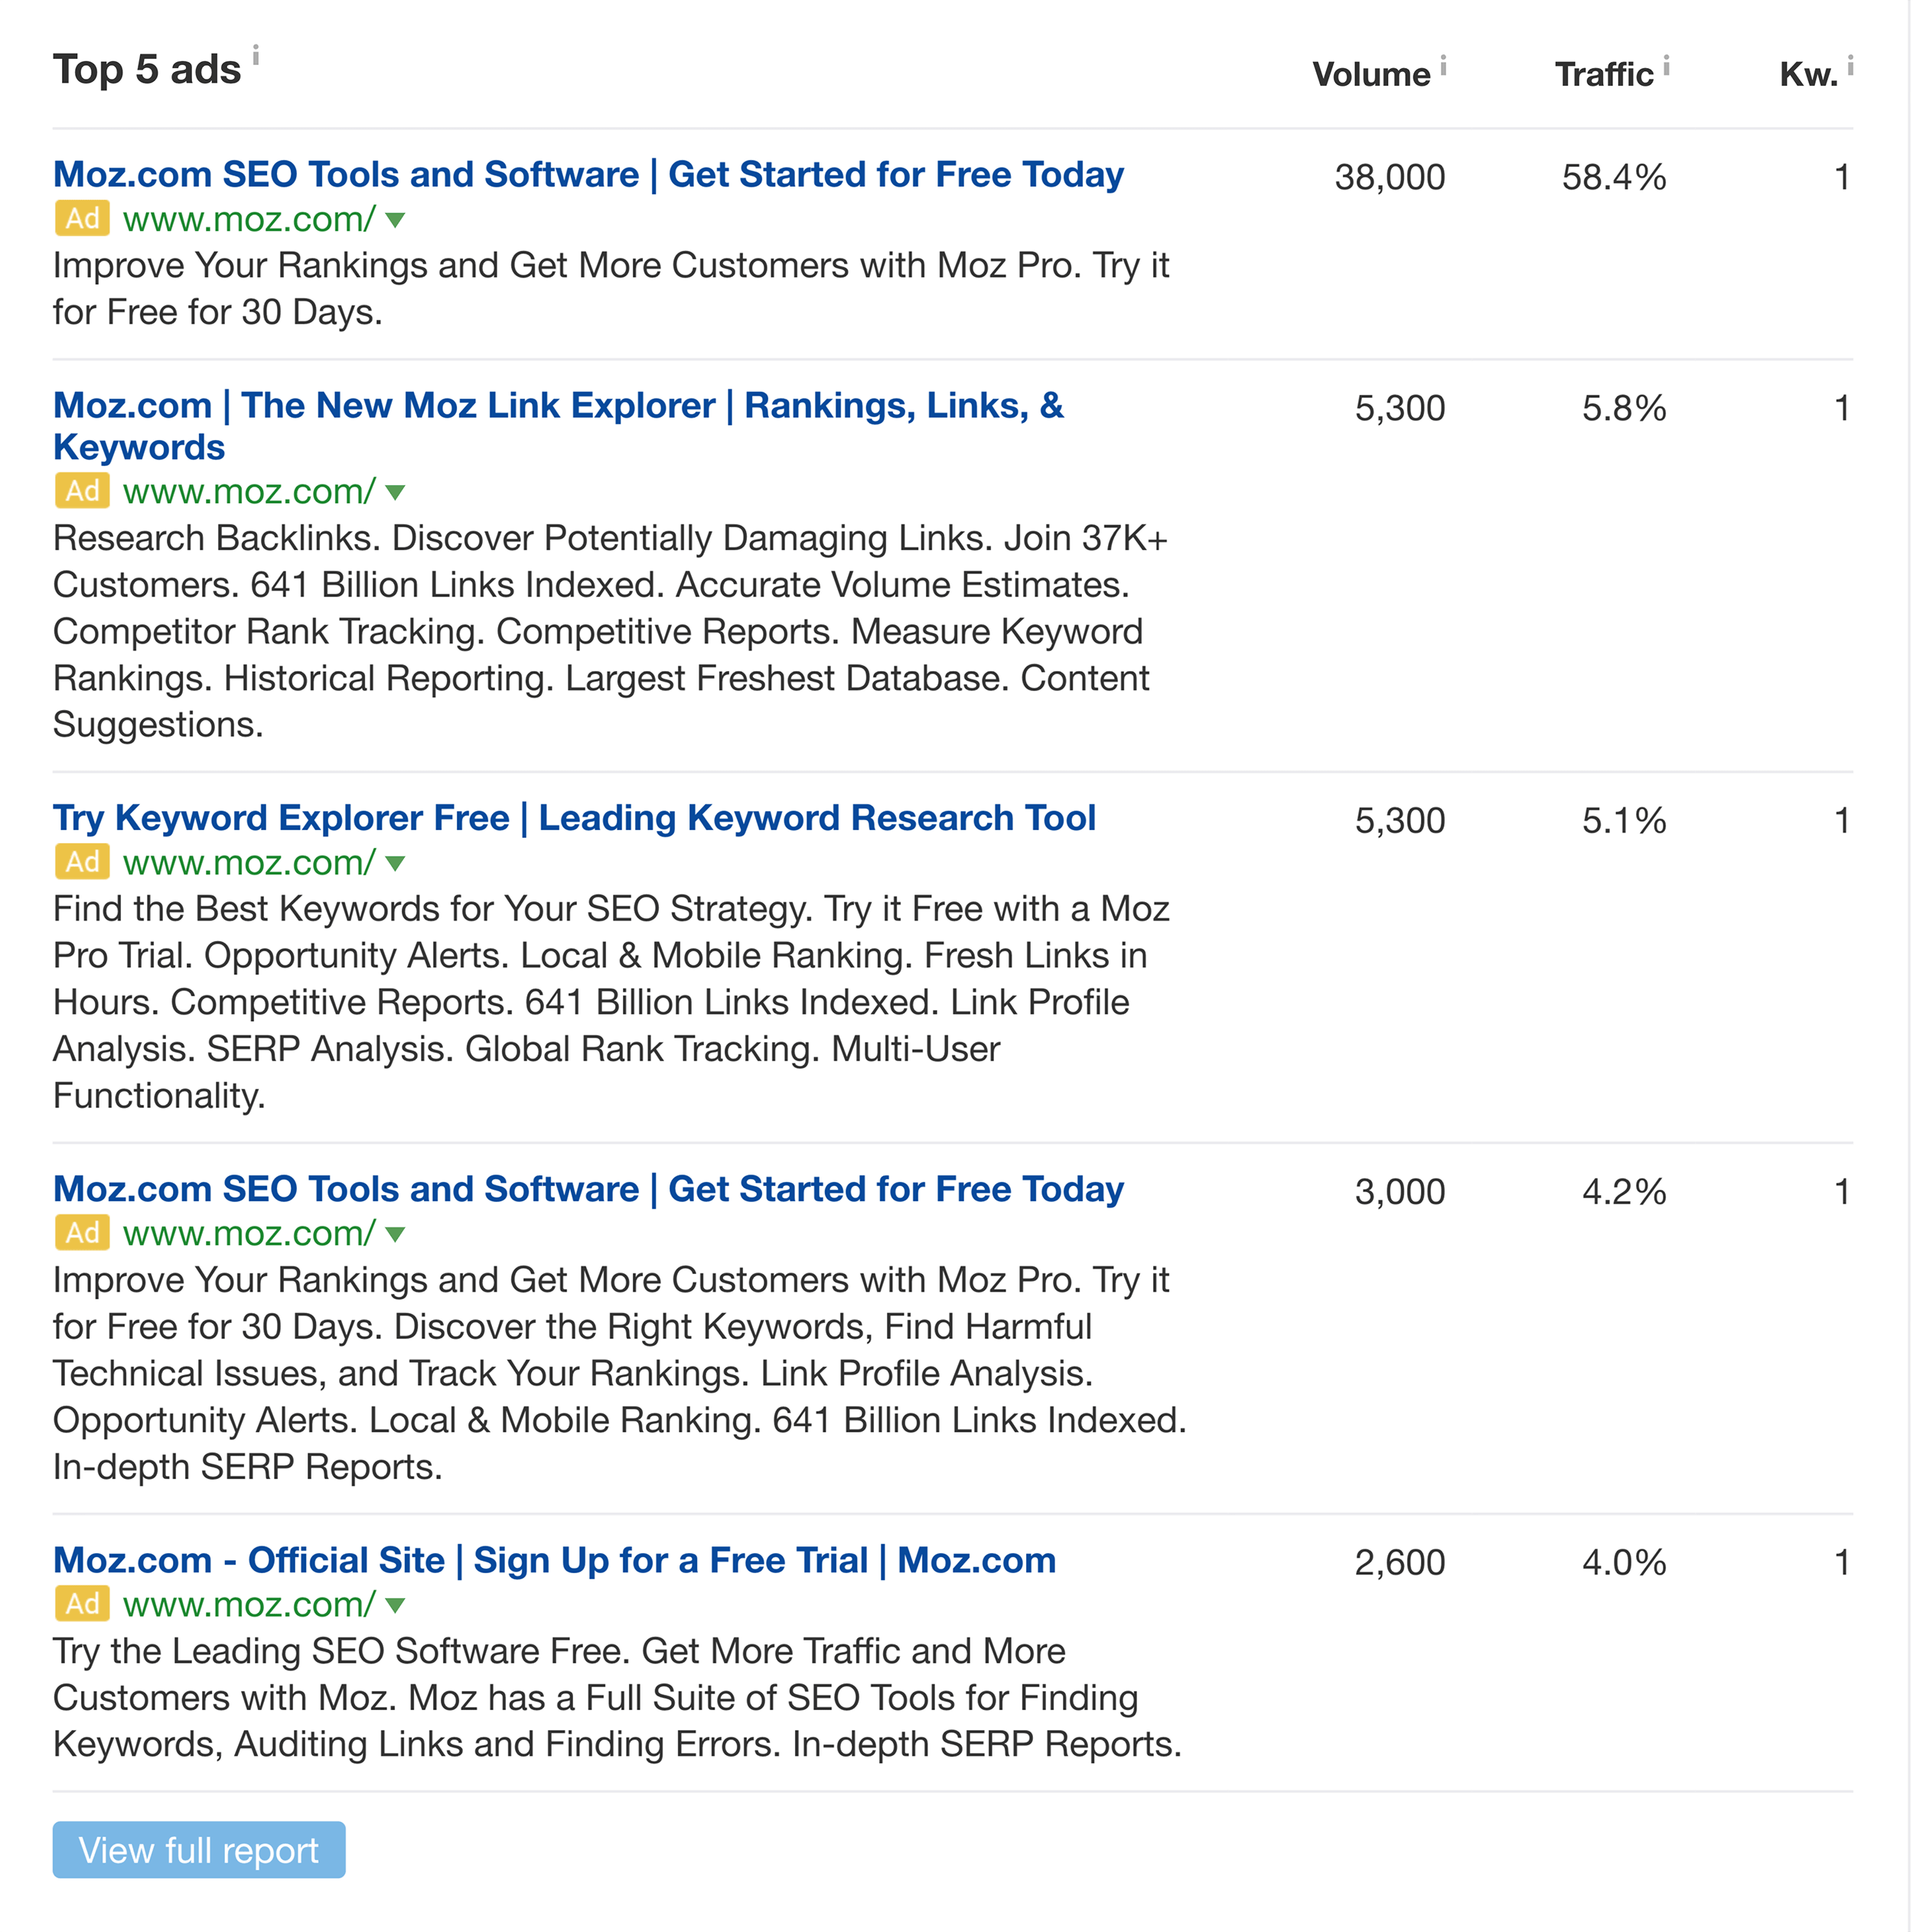
Task: Open the first Moz.com SEO Tools and Software ad
Action: (x=588, y=175)
